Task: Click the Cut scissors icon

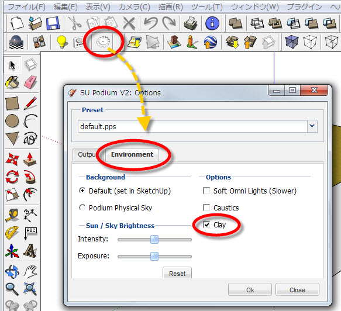Action: [x=75, y=23]
